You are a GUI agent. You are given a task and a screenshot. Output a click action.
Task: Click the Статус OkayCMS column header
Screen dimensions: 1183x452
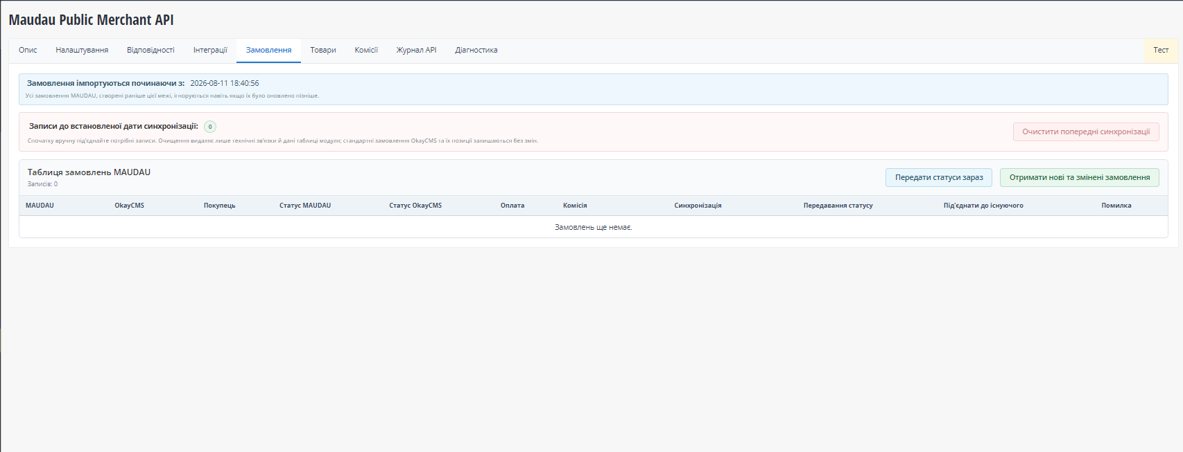pyautogui.click(x=415, y=206)
